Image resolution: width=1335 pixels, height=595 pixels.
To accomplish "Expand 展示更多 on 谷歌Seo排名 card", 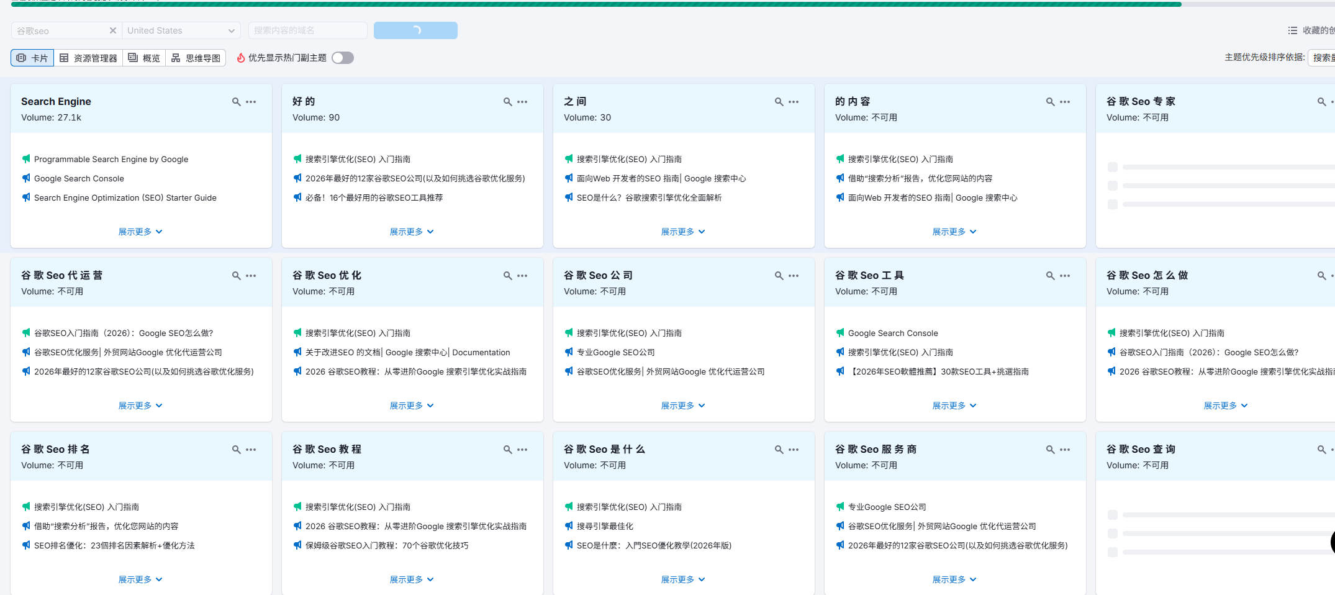I will pos(140,579).
